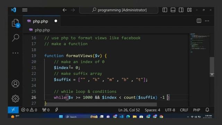Click the 'count' function call on line 26
The width and height of the screenshot is (222, 125).
pos(130,97)
